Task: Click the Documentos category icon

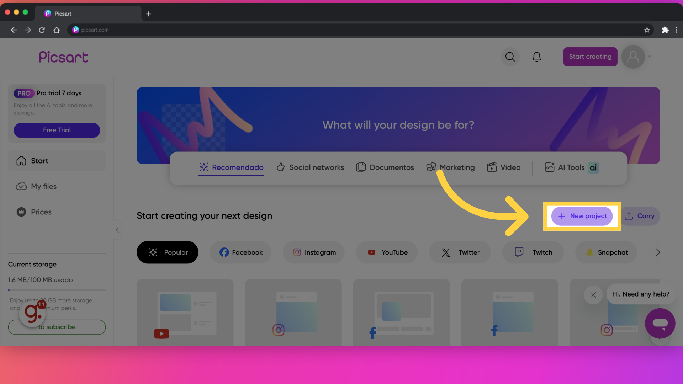Action: click(361, 168)
